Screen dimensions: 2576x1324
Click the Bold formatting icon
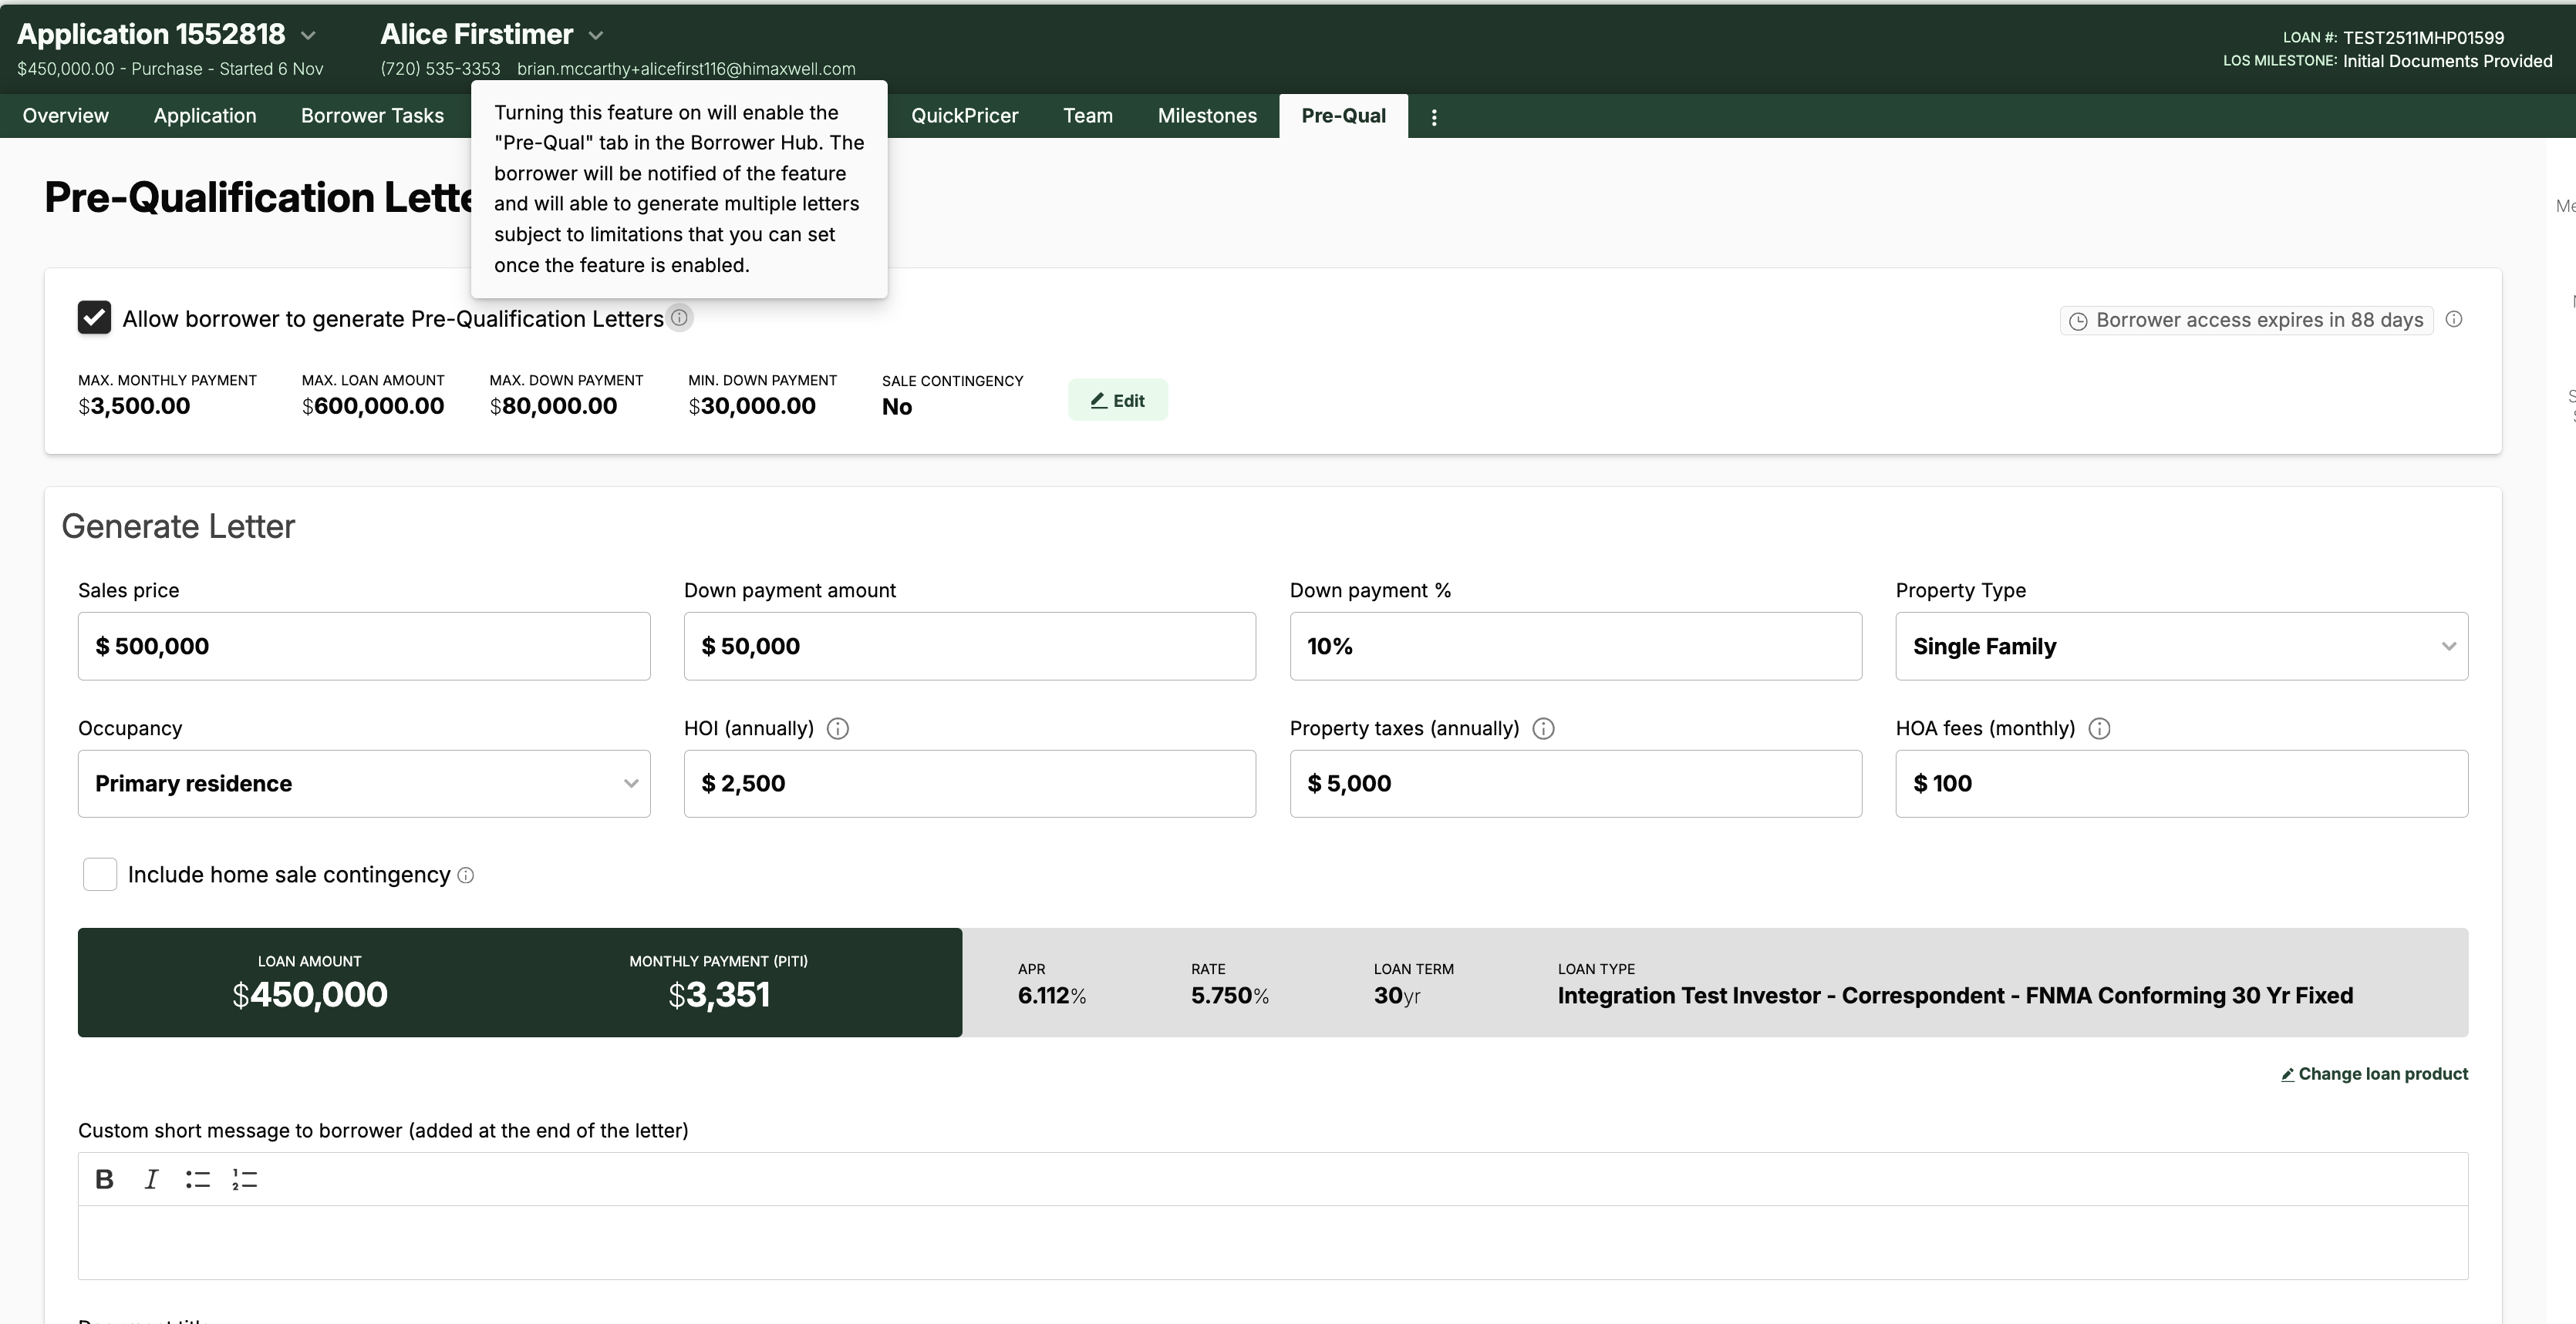(104, 1179)
